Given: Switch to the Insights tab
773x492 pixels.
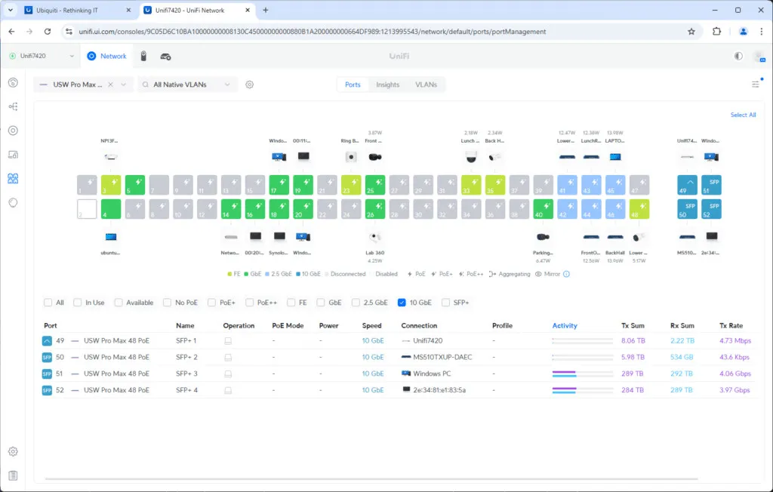Looking at the screenshot, I should 387,85.
